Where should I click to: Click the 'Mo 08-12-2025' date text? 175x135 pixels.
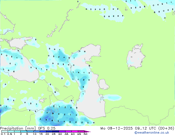click(117, 128)
